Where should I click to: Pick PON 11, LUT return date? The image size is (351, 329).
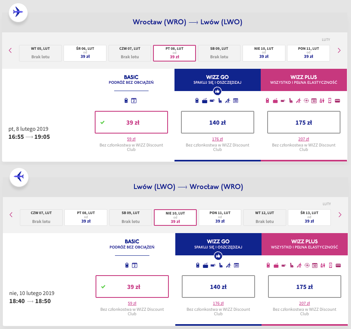(x=220, y=217)
